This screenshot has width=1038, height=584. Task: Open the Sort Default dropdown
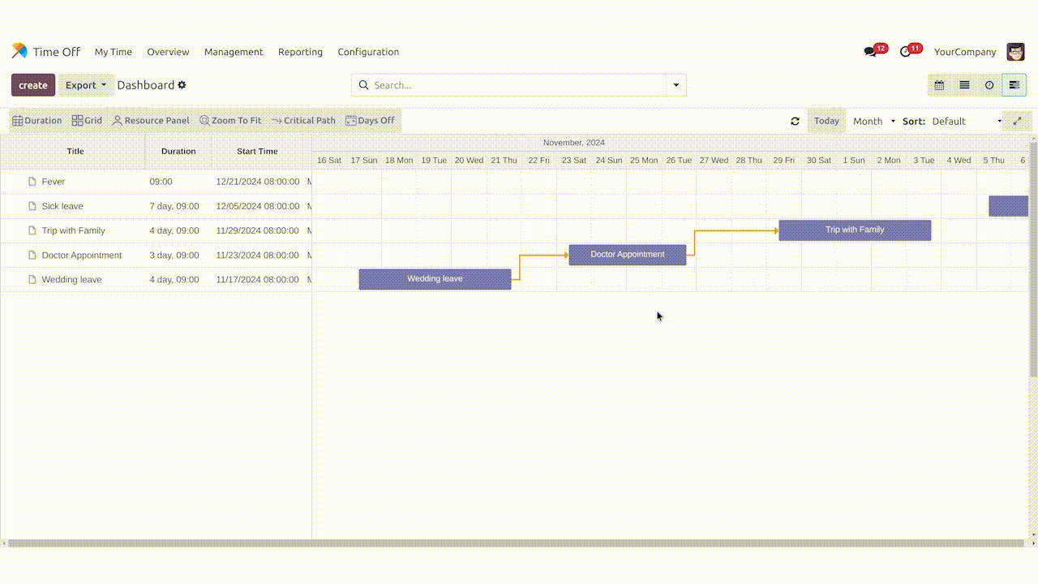tap(966, 121)
